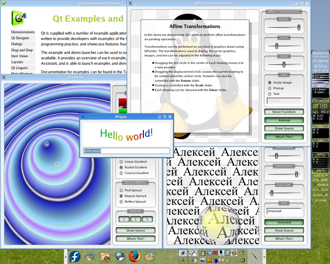
Task: Select the Vector Image type option
Action: (x=280, y=82)
